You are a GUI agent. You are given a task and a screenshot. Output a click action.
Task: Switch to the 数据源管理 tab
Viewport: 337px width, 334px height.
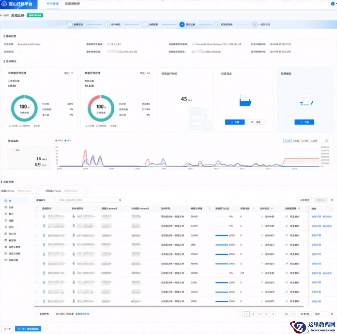point(72,4)
